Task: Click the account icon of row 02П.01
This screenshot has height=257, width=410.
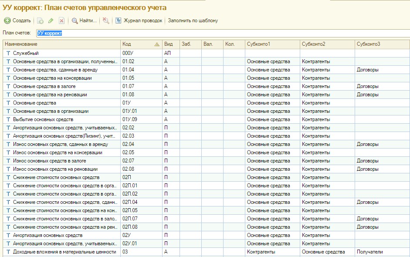Action: [x=8, y=186]
